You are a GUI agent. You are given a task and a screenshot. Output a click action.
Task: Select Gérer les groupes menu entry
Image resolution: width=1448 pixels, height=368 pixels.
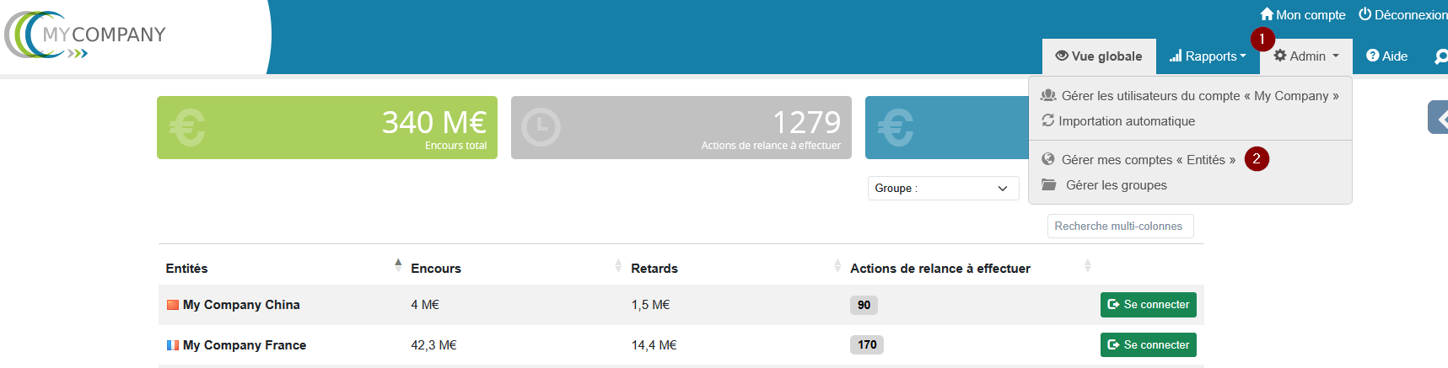click(1190, 185)
